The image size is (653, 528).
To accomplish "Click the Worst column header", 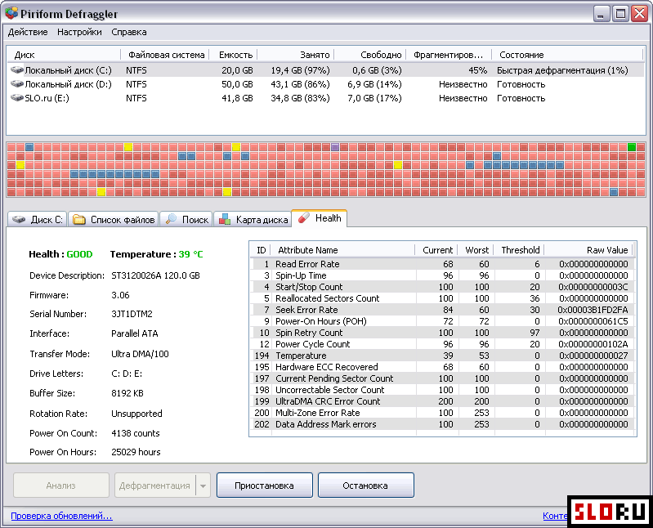I will coord(476,250).
